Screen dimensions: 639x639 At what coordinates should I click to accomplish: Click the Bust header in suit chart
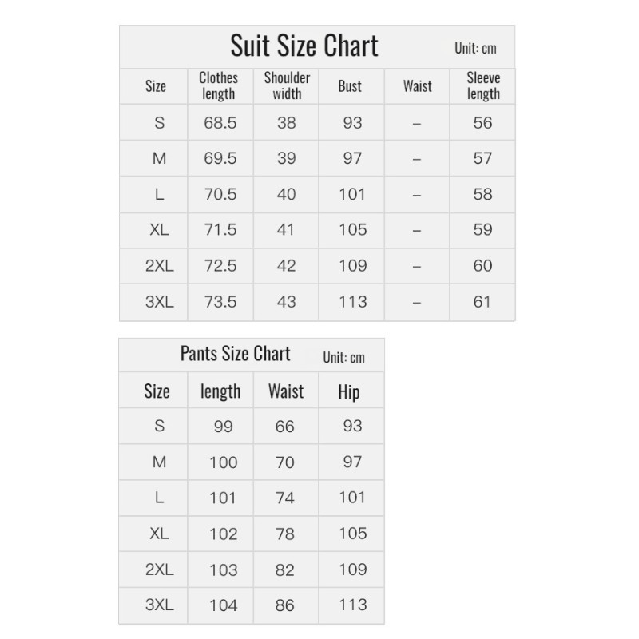(350, 86)
